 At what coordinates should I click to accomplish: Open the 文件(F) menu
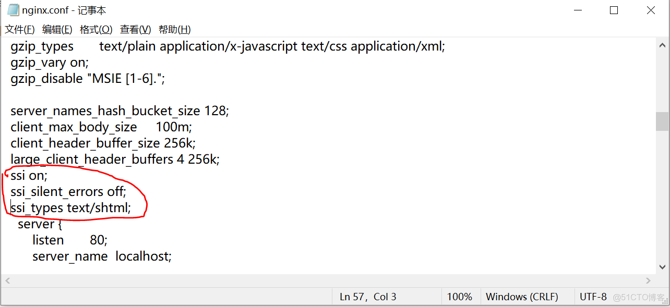[x=20, y=30]
